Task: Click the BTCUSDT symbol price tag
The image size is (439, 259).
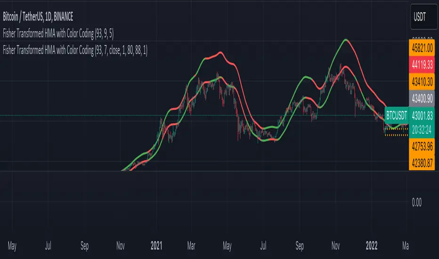Action: 397,115
